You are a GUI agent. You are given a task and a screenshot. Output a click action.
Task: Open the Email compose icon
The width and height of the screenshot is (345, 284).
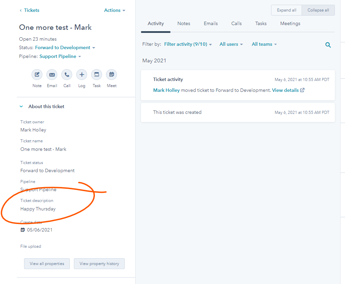tap(52, 75)
